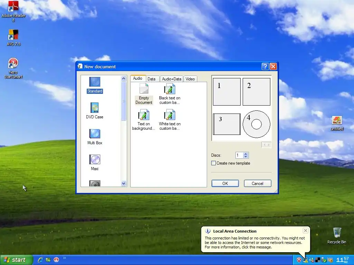
Task: Choose the Empty Document template
Action: click(144, 94)
